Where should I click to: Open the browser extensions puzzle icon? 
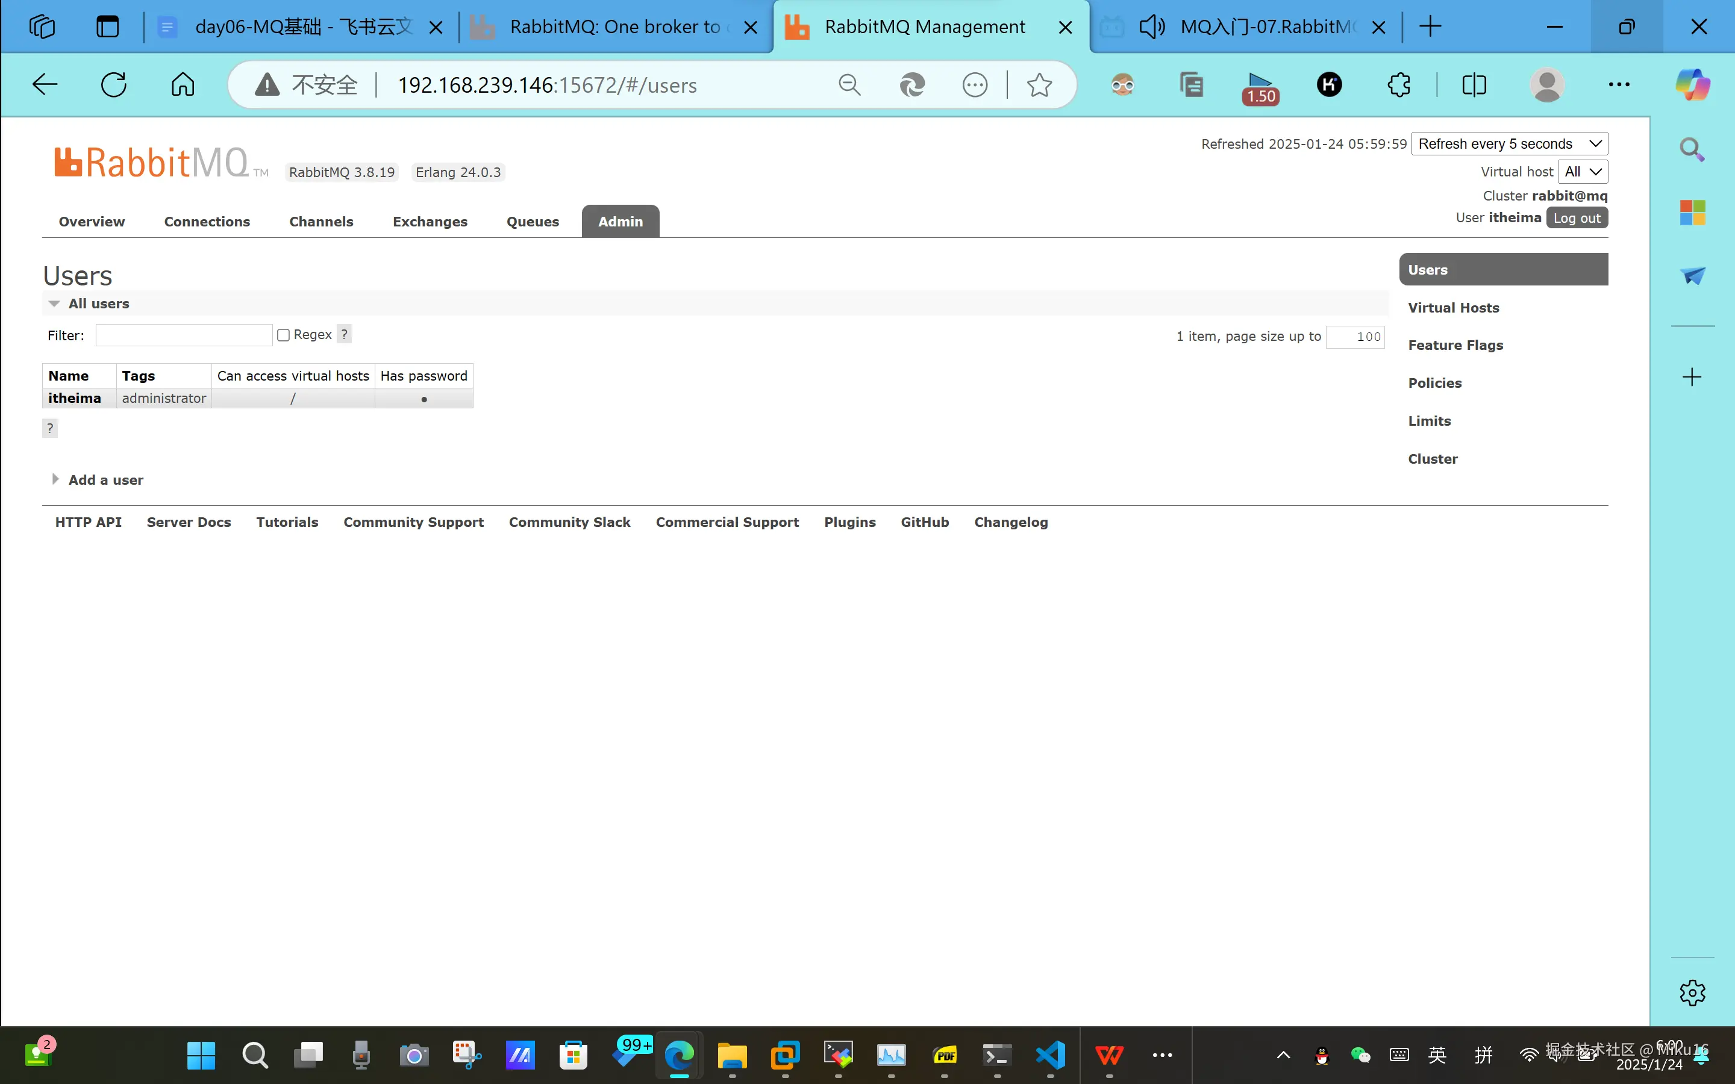(x=1398, y=84)
